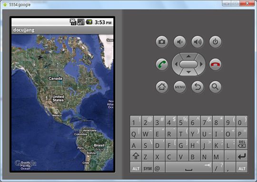Click the D-pad right arrow
257x182 pixels.
click(x=201, y=64)
